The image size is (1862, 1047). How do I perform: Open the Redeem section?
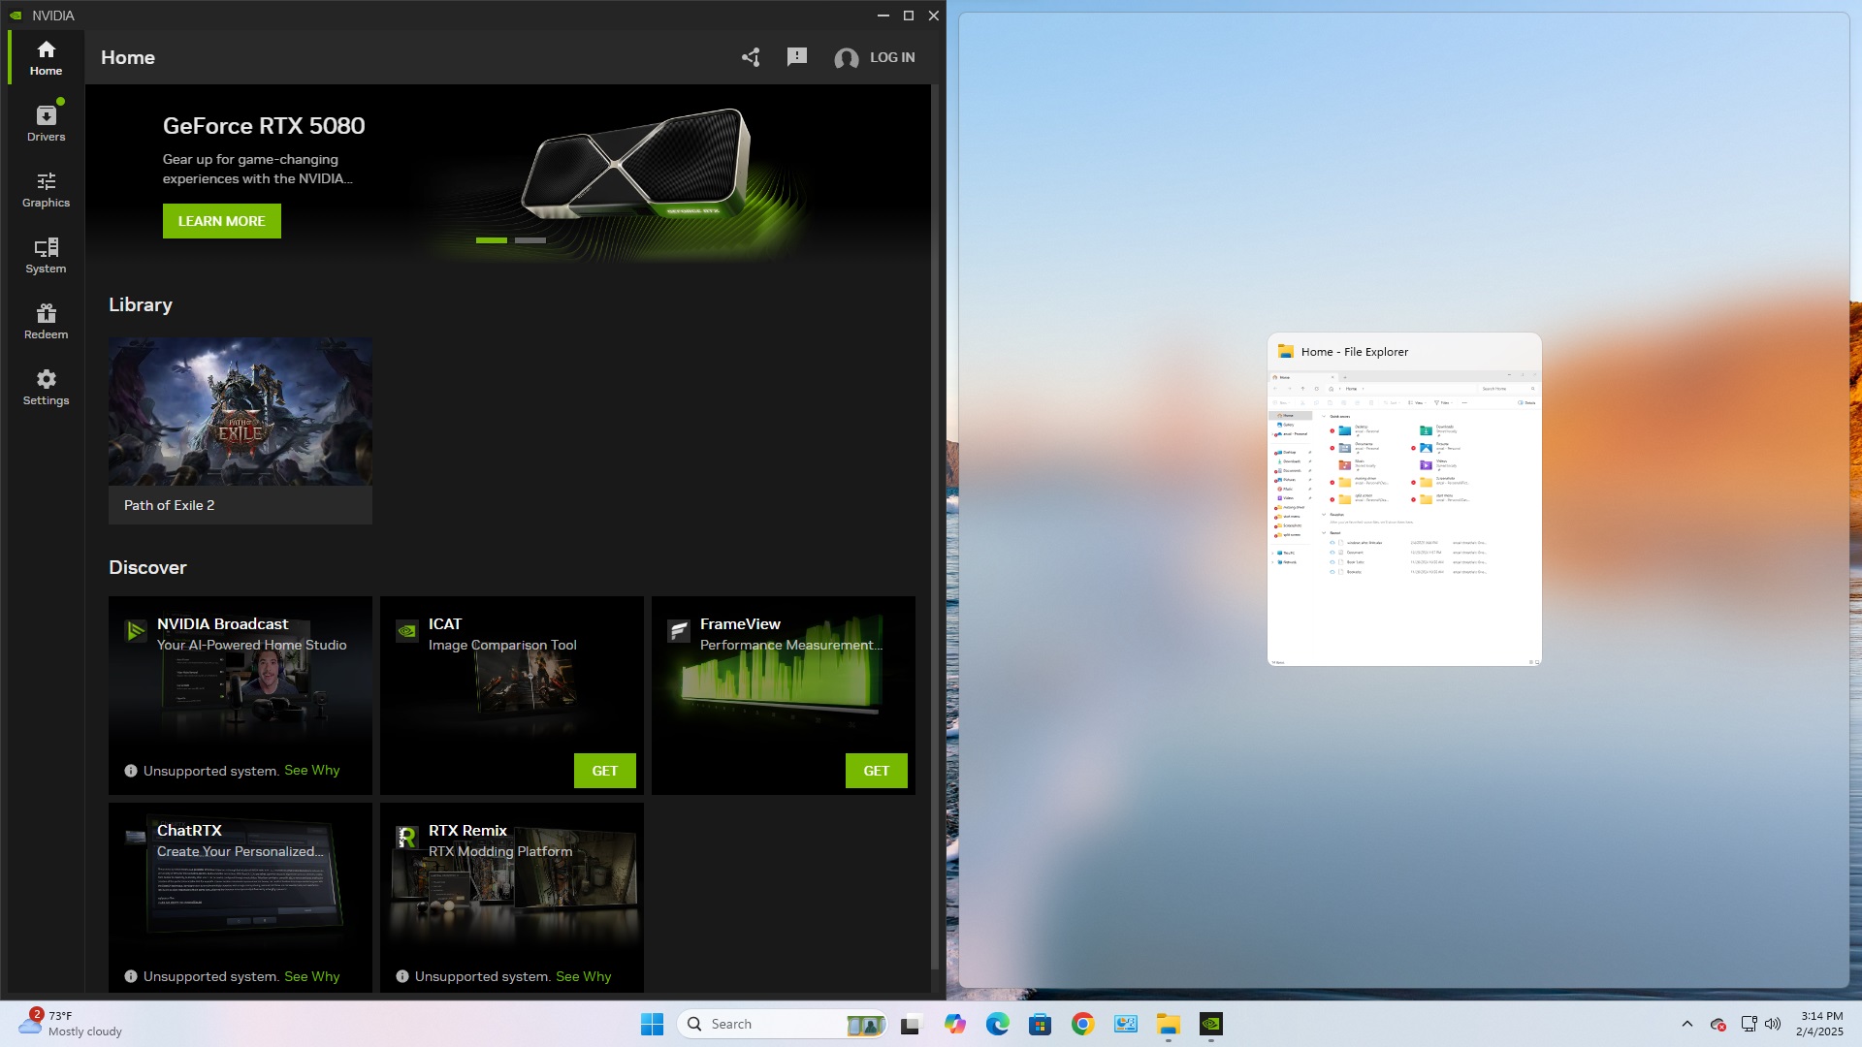[x=46, y=321]
